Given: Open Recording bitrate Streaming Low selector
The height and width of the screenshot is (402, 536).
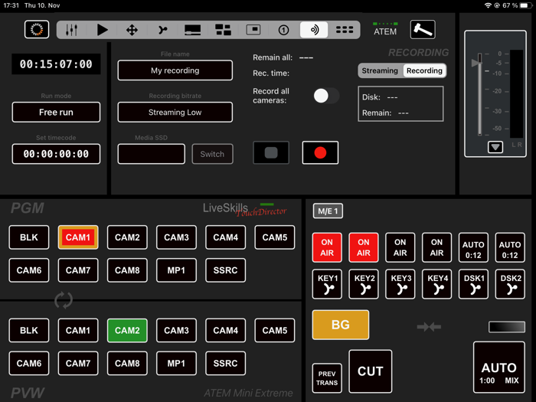Looking at the screenshot, I should [x=175, y=112].
